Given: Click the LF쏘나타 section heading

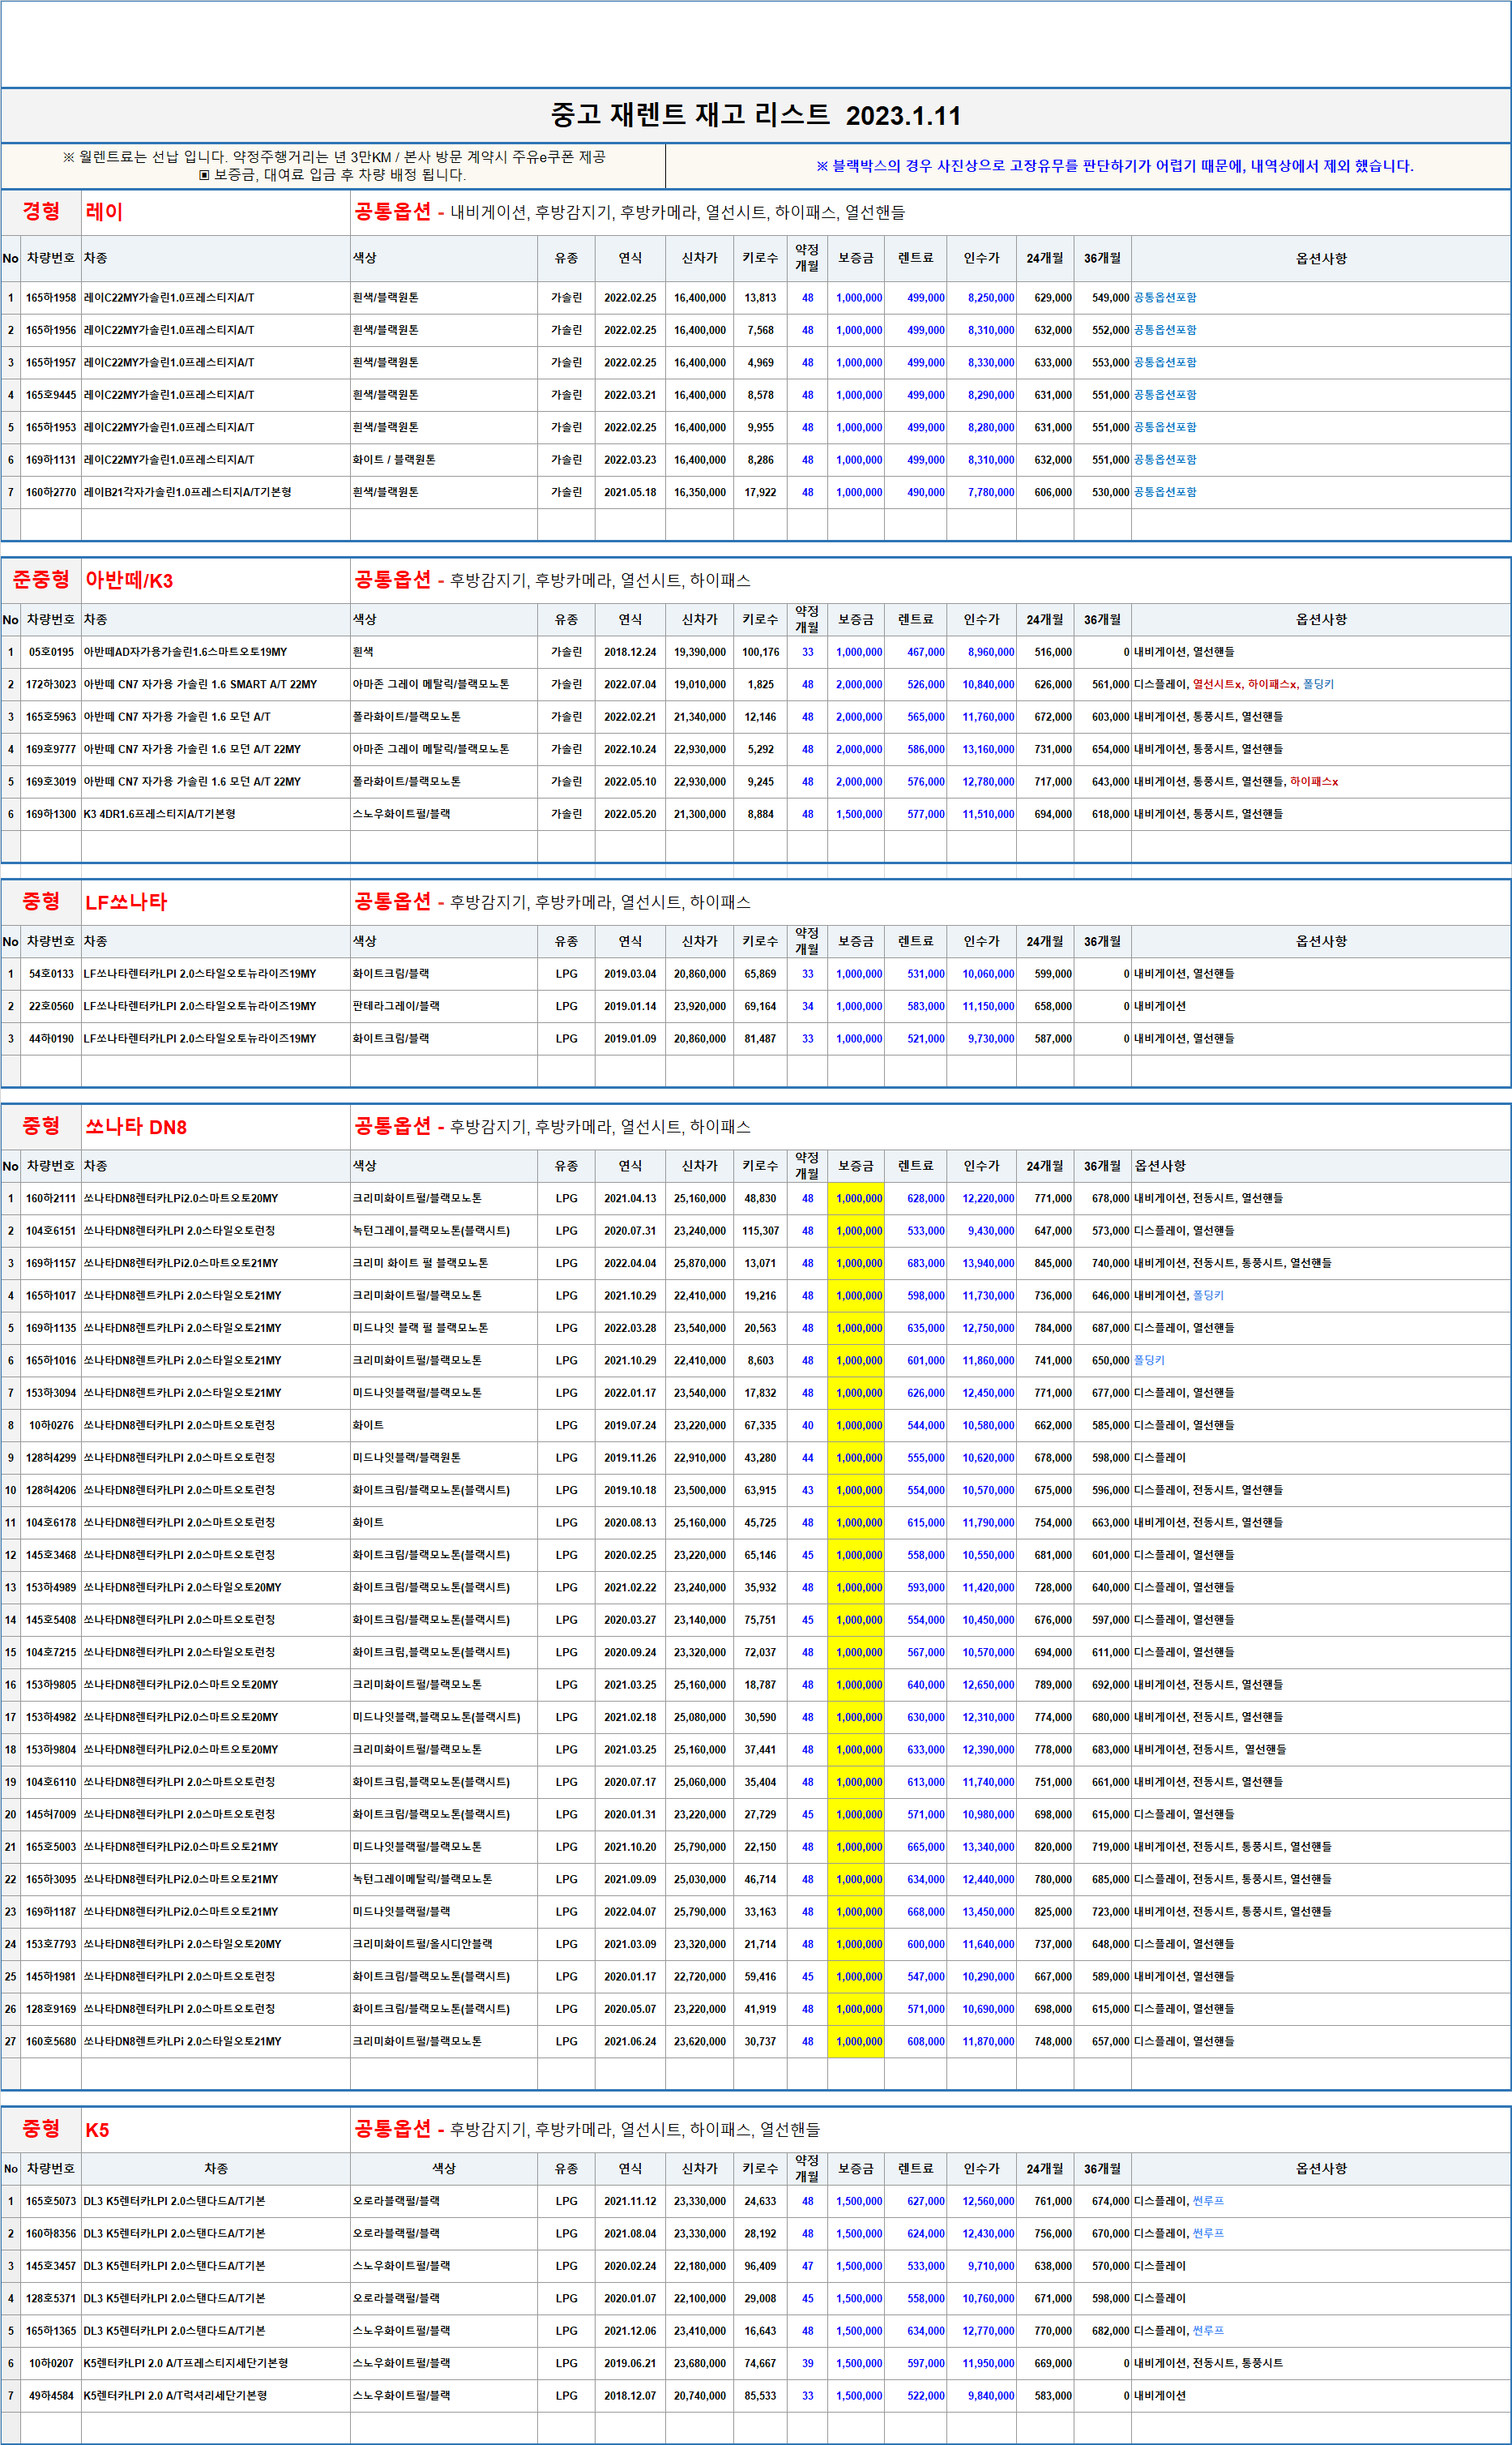Looking at the screenshot, I should 126,901.
